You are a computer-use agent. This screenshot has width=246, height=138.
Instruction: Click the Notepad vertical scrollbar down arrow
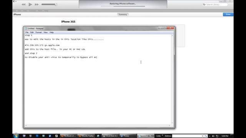[172, 123]
